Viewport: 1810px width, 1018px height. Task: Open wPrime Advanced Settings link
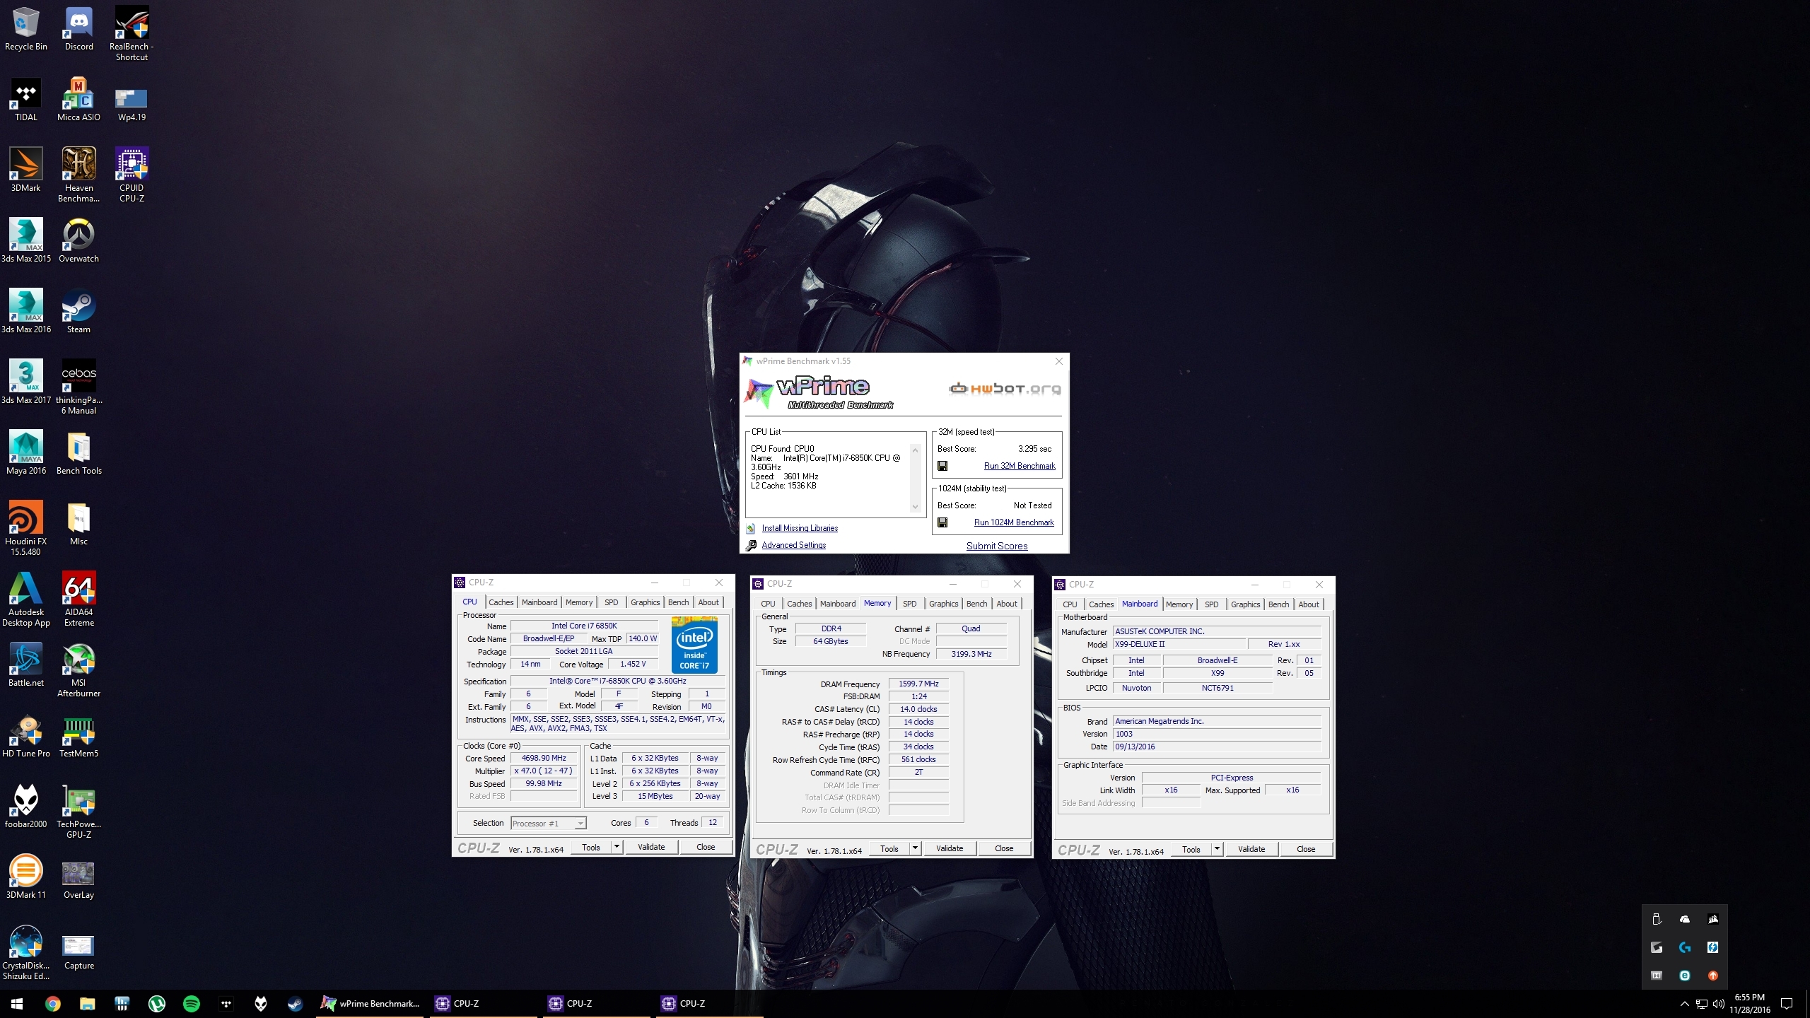click(x=793, y=545)
